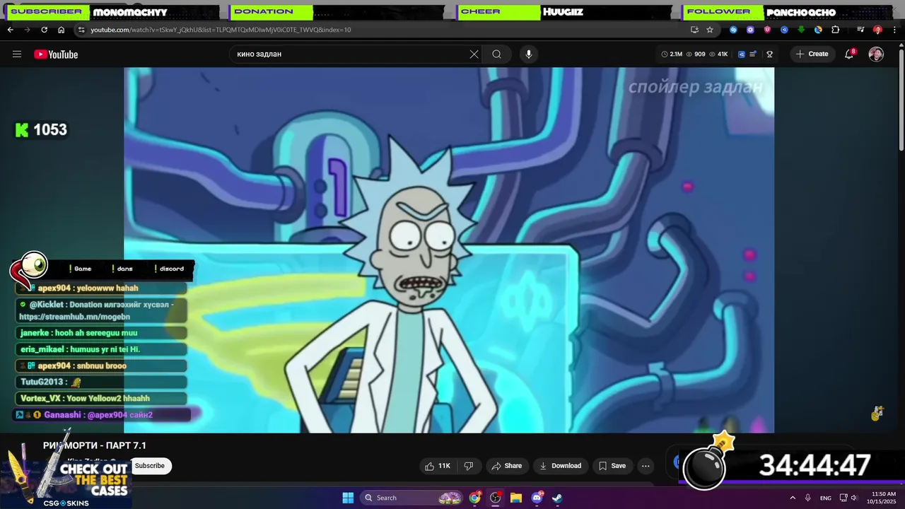Subscribe to the channel
Image resolution: width=905 pixels, height=509 pixels.
click(x=150, y=466)
